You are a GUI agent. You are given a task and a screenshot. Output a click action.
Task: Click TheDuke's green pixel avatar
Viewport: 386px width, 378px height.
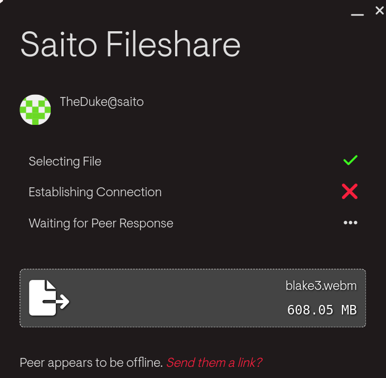pyautogui.click(x=36, y=109)
